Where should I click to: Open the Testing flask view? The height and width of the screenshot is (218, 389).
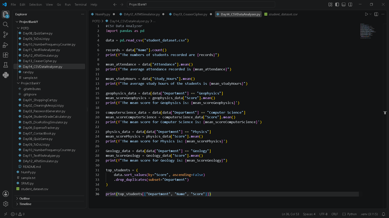click(x=6, y=65)
